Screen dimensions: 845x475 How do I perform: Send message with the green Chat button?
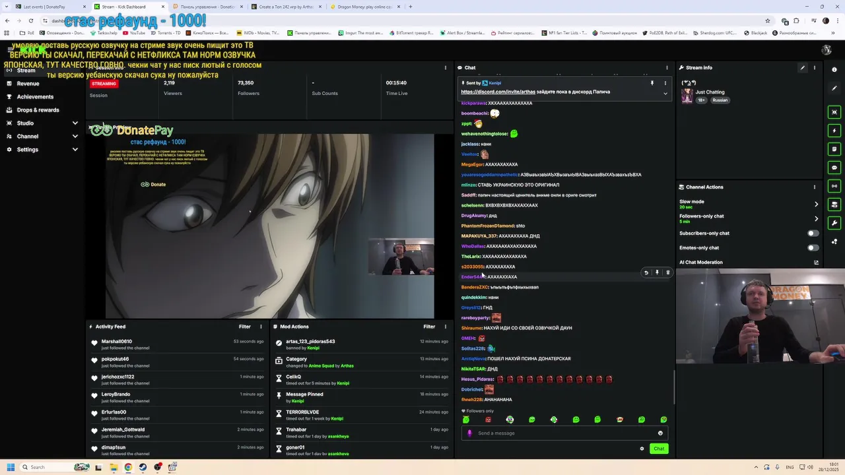[659, 449]
